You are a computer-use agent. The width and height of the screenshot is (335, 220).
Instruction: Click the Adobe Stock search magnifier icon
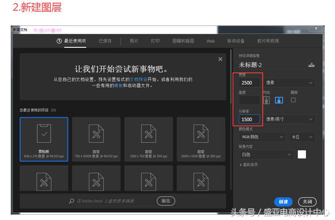coord(71,201)
